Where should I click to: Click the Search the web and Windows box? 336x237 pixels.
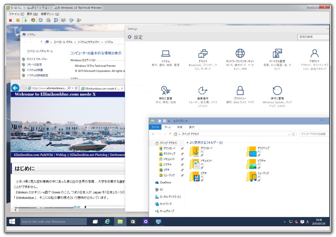pos(53,222)
